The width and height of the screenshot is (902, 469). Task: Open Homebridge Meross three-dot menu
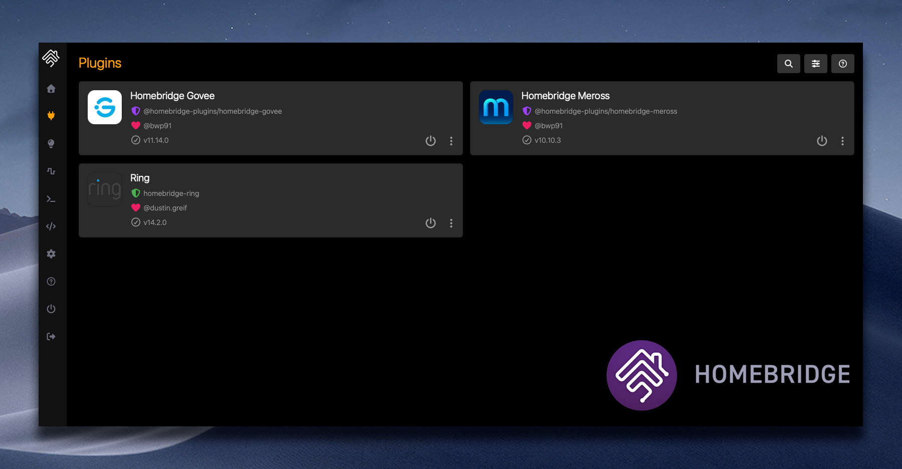(x=842, y=141)
